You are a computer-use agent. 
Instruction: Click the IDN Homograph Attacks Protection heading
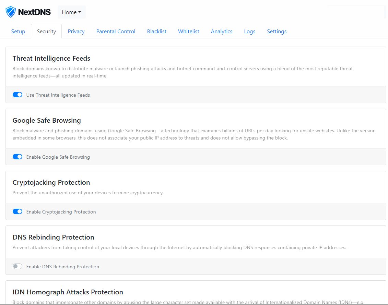pyautogui.click(x=68, y=292)
